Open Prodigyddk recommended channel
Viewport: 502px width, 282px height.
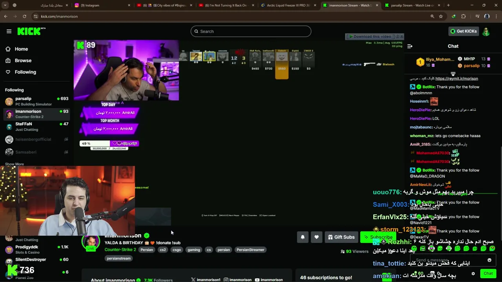(x=36, y=249)
